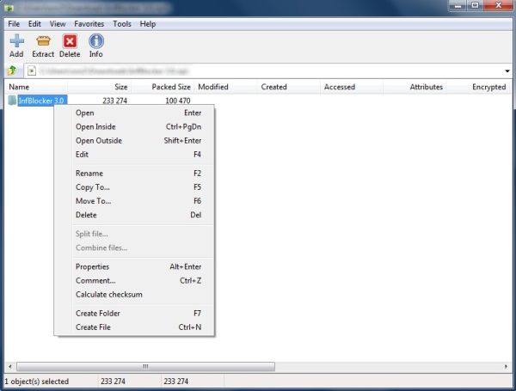516x391 pixels.
Task: Sort by the Created column header
Action: point(288,87)
